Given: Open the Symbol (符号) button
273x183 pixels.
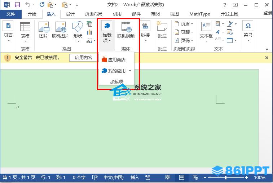Looking at the screenshot, I should point(248,31).
